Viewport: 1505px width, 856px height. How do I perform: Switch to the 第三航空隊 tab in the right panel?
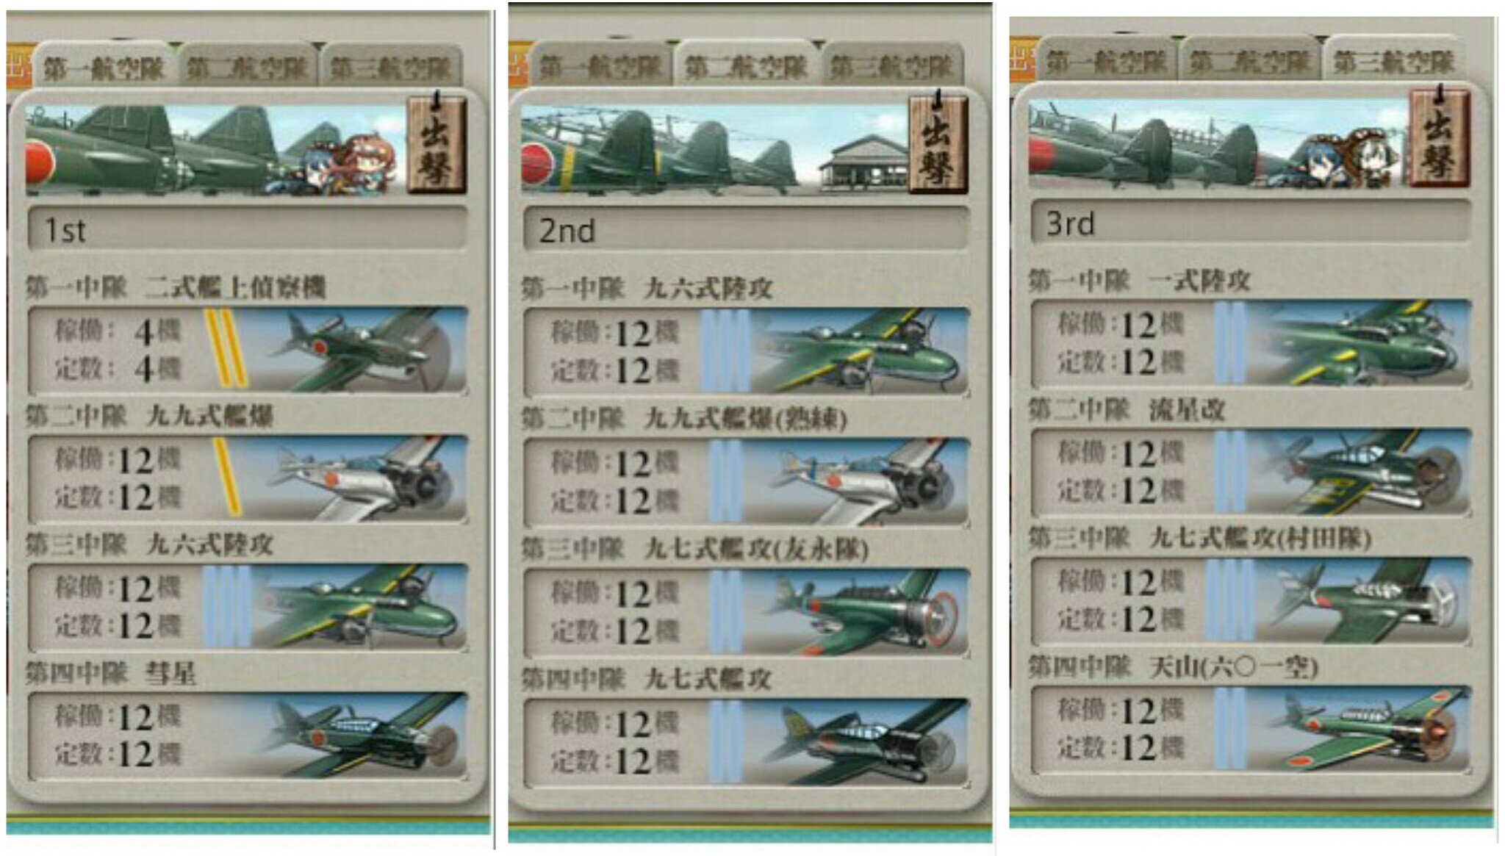click(1393, 61)
